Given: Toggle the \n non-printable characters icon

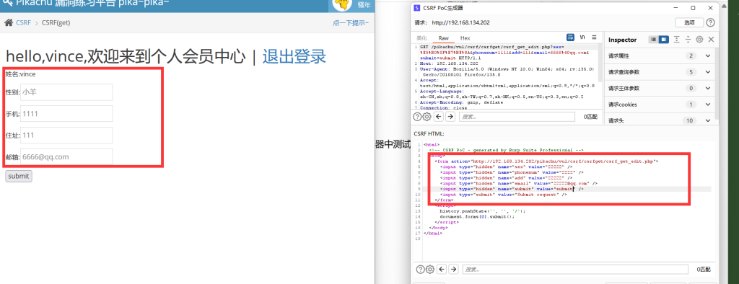Looking at the screenshot, I should pyautogui.click(x=582, y=37).
